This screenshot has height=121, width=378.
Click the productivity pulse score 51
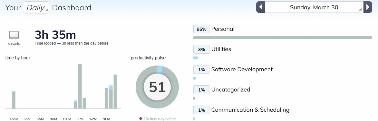pos(157,87)
